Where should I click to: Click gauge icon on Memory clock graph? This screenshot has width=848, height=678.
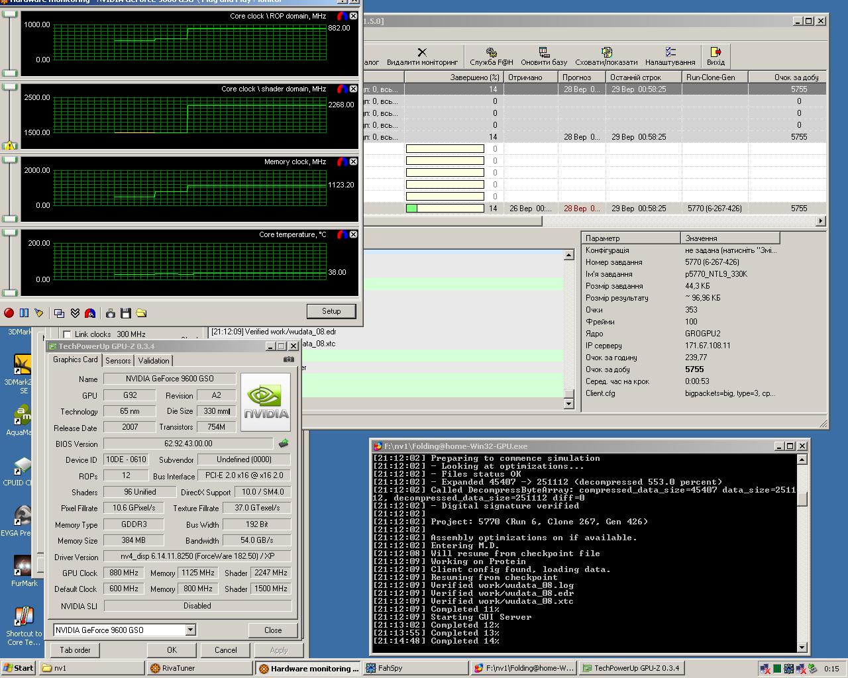[x=343, y=162]
